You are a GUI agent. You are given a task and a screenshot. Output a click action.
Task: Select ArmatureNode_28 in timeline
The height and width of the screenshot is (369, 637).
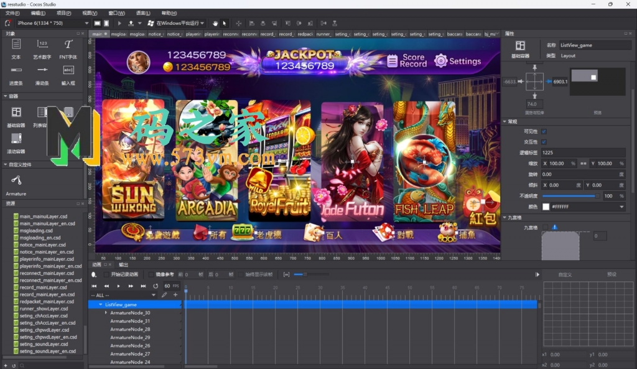click(130, 329)
